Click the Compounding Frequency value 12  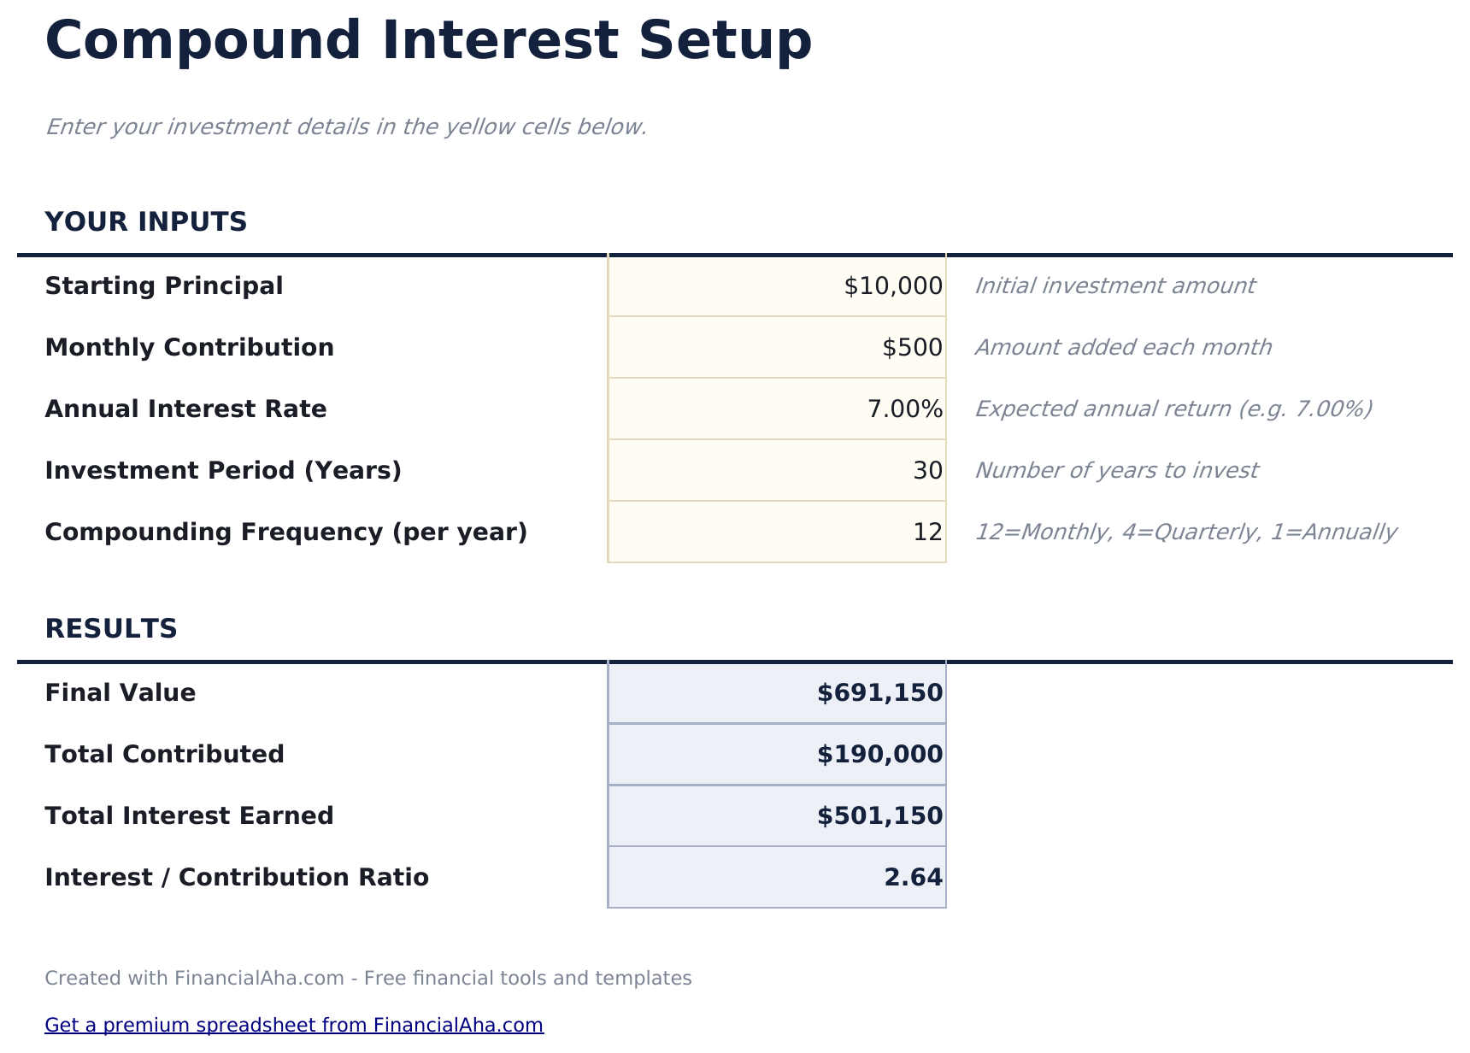point(777,532)
